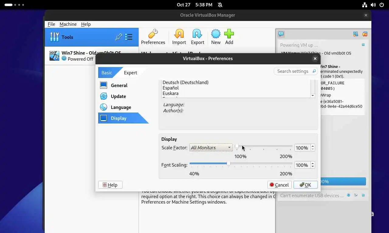The height and width of the screenshot is (233, 389).
Task: Dismiss the Powering VM up notification
Action: (x=363, y=45)
